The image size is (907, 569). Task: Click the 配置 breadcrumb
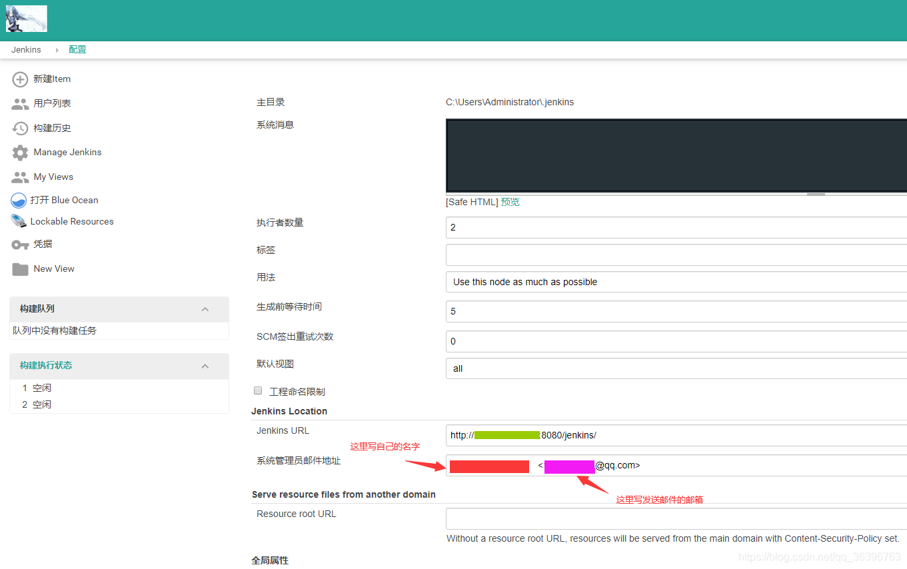coord(77,50)
